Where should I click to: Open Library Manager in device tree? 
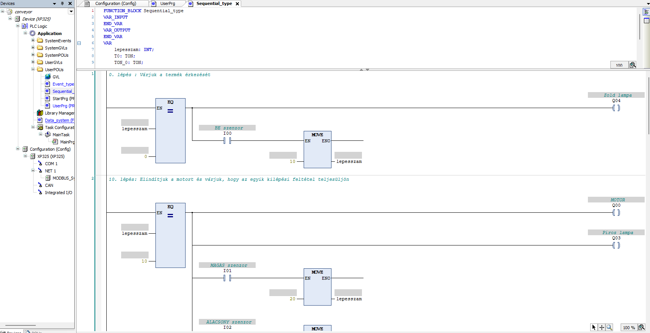59,113
